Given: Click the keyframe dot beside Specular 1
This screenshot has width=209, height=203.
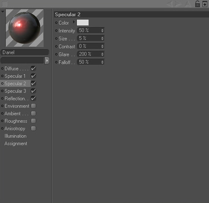Looking at the screenshot, I should click(x=2, y=76).
